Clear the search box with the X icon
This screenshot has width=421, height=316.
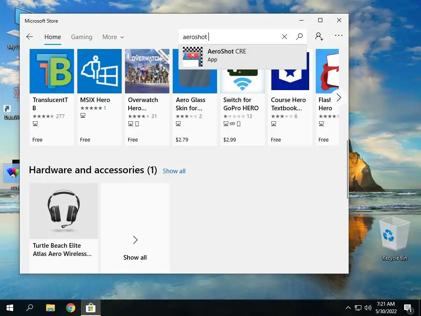(x=285, y=37)
